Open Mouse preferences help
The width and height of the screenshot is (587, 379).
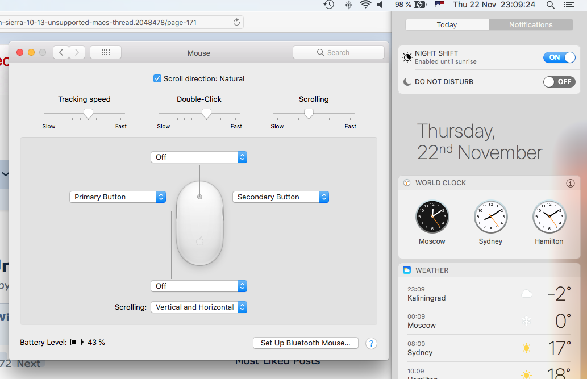click(371, 343)
